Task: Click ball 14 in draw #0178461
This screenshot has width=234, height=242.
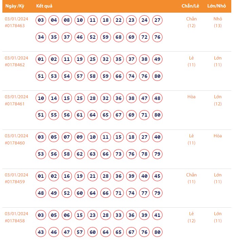Action: pyautogui.click(x=54, y=99)
